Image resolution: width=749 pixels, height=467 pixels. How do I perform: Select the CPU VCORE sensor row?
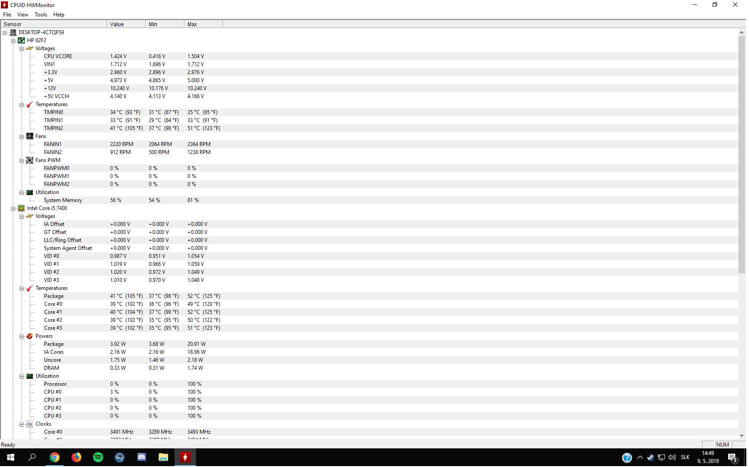click(369, 56)
